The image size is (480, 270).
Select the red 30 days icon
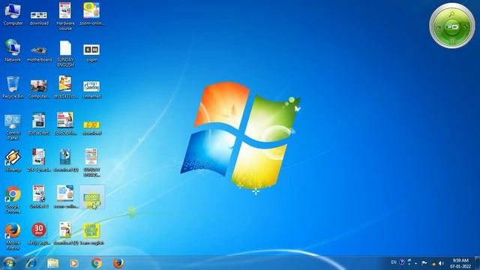[39, 233]
